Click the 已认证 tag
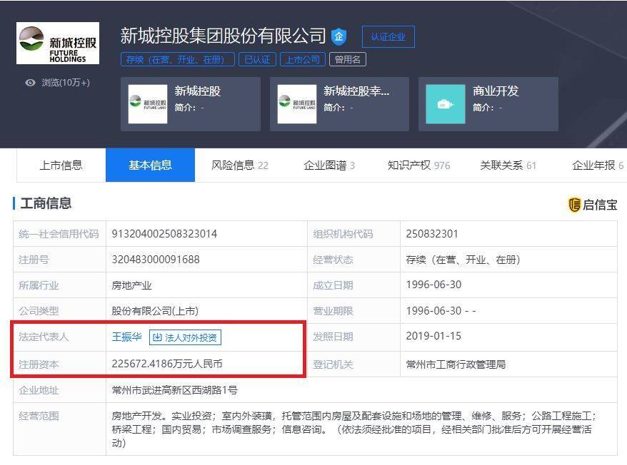 [x=257, y=59]
